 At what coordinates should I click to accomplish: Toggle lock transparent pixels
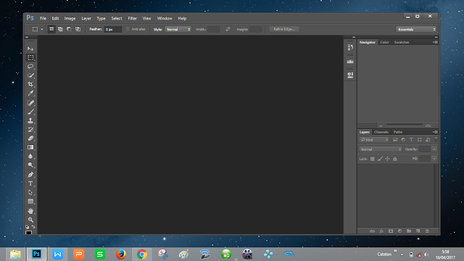pos(373,159)
